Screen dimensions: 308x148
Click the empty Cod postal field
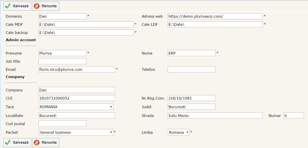coord(62,124)
